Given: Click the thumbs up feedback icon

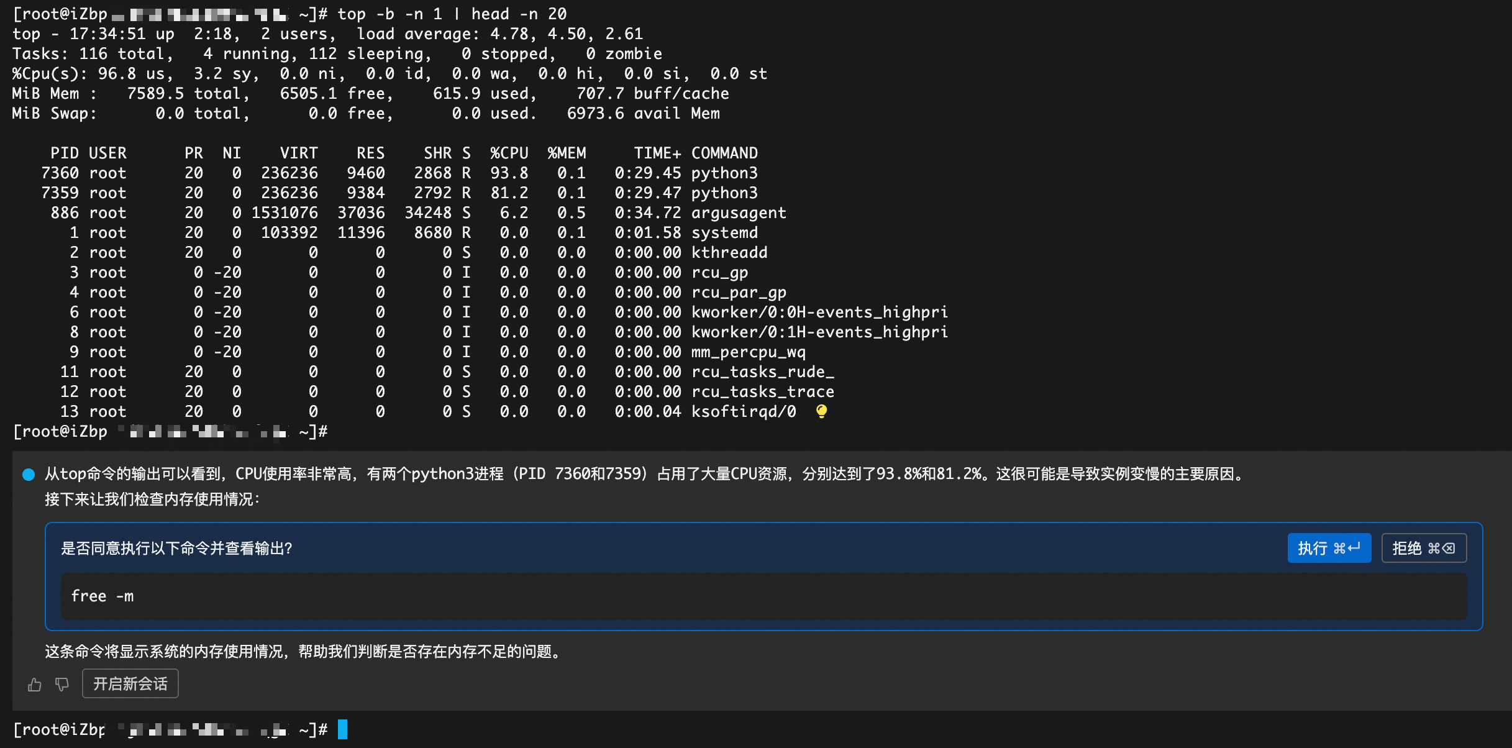Looking at the screenshot, I should 35,685.
